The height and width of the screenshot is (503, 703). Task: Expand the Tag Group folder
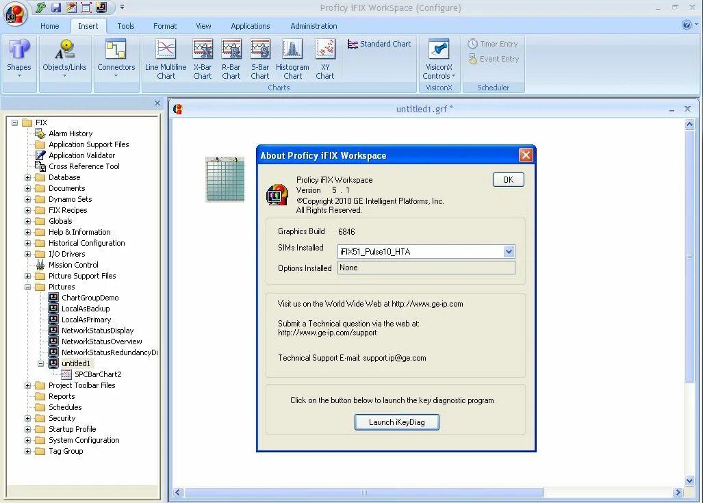point(28,451)
